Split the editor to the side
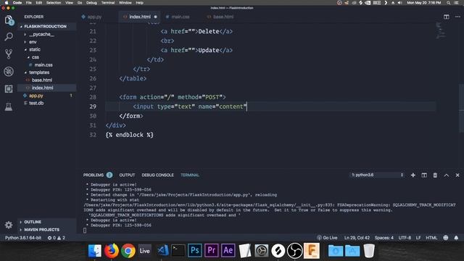 point(447,17)
